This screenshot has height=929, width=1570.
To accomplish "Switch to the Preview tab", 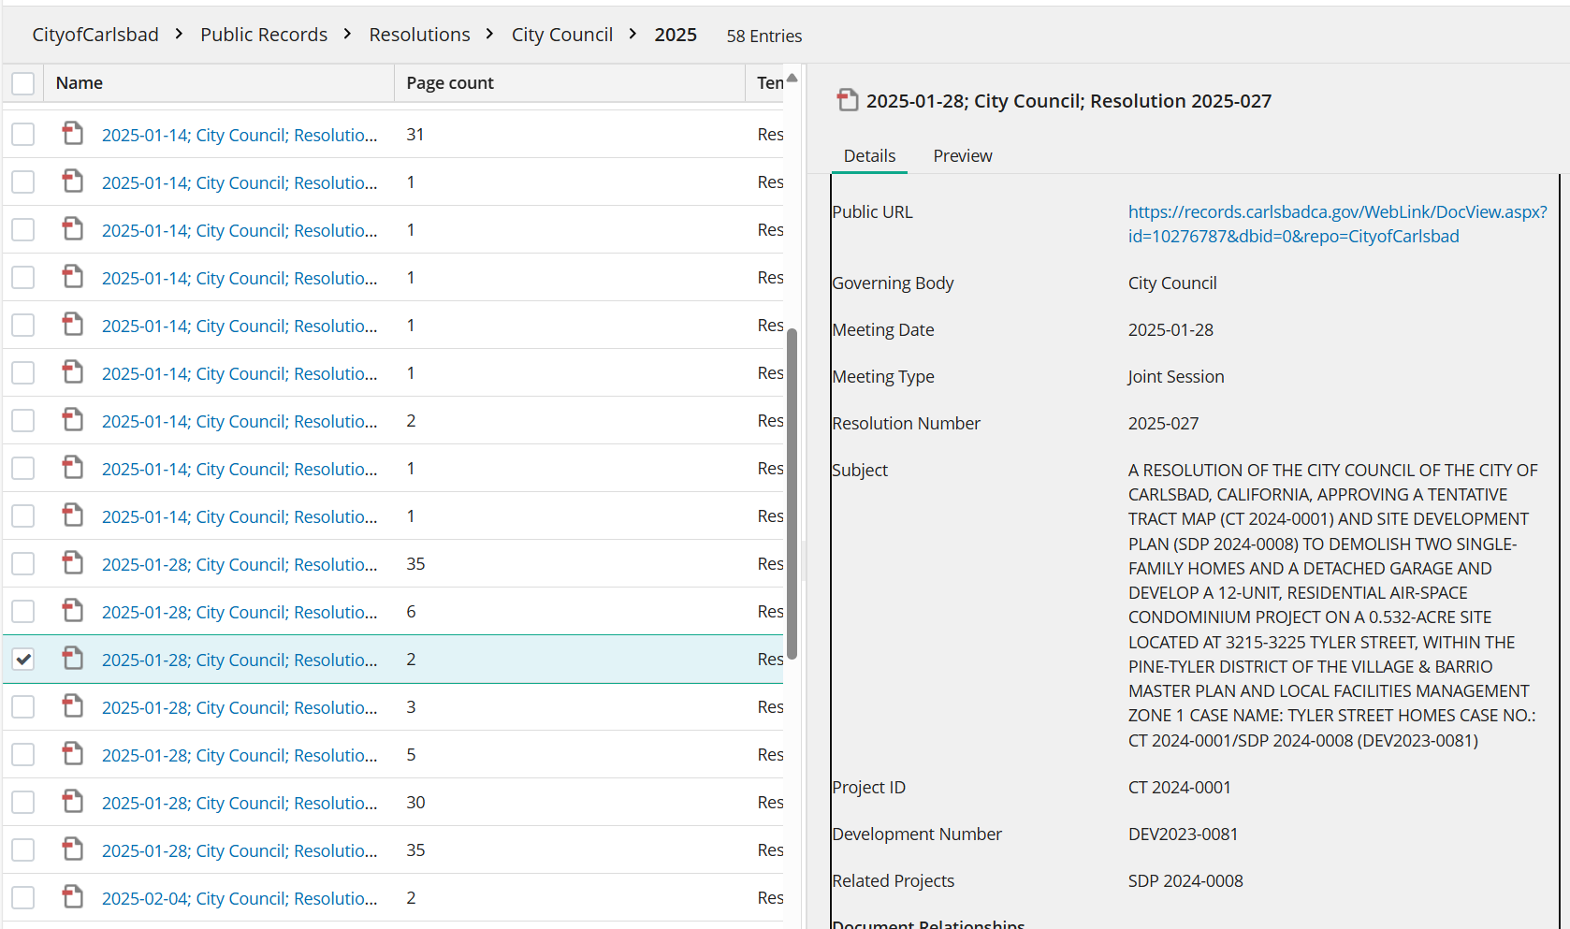I will click(963, 156).
